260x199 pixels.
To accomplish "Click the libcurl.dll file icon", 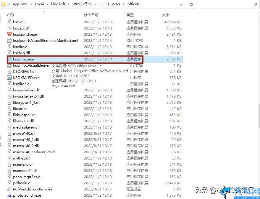I will coord(9,109).
